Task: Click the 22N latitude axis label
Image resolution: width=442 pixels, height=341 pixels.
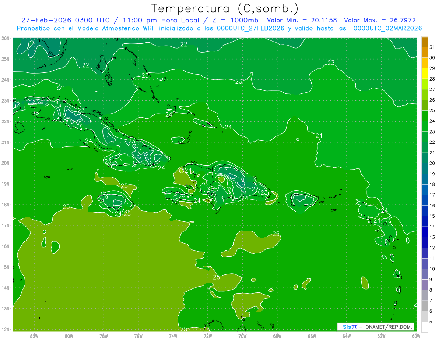Action: (5, 121)
